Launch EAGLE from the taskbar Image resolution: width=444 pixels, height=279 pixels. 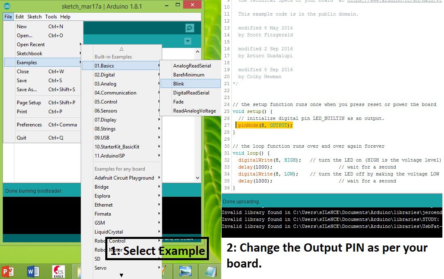point(58,272)
